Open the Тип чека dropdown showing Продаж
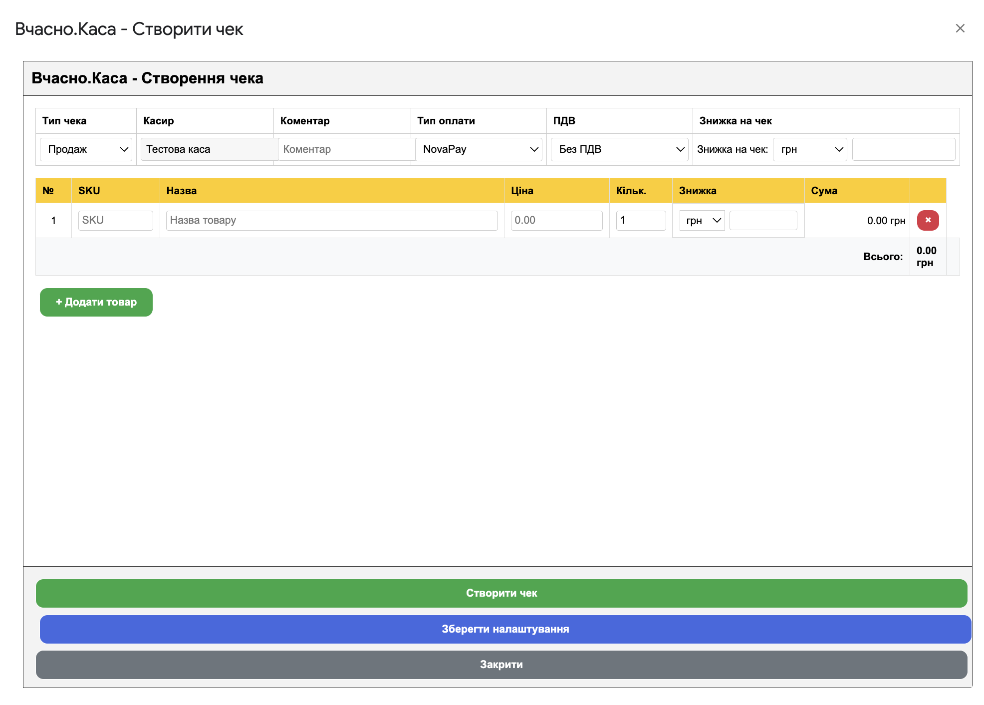Image resolution: width=984 pixels, height=705 pixels. (86, 149)
